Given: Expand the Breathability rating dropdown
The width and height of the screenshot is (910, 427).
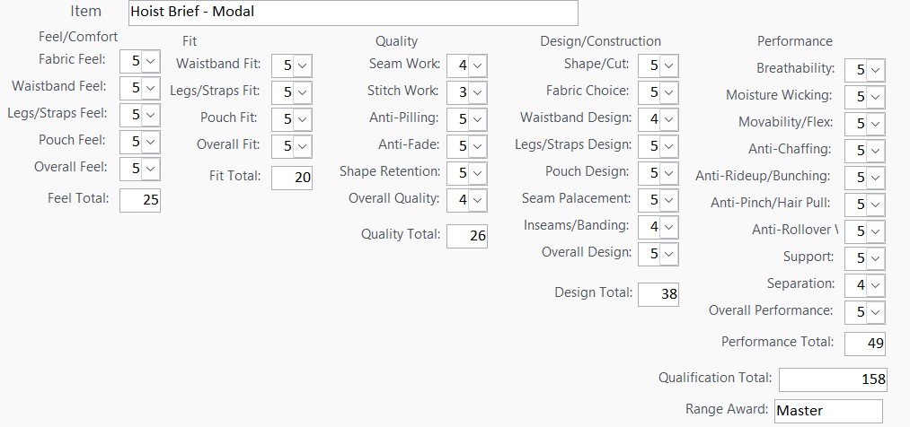Looking at the screenshot, I should tap(875, 70).
